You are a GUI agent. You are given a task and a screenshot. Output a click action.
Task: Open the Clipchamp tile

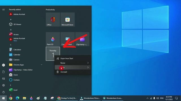82,39
